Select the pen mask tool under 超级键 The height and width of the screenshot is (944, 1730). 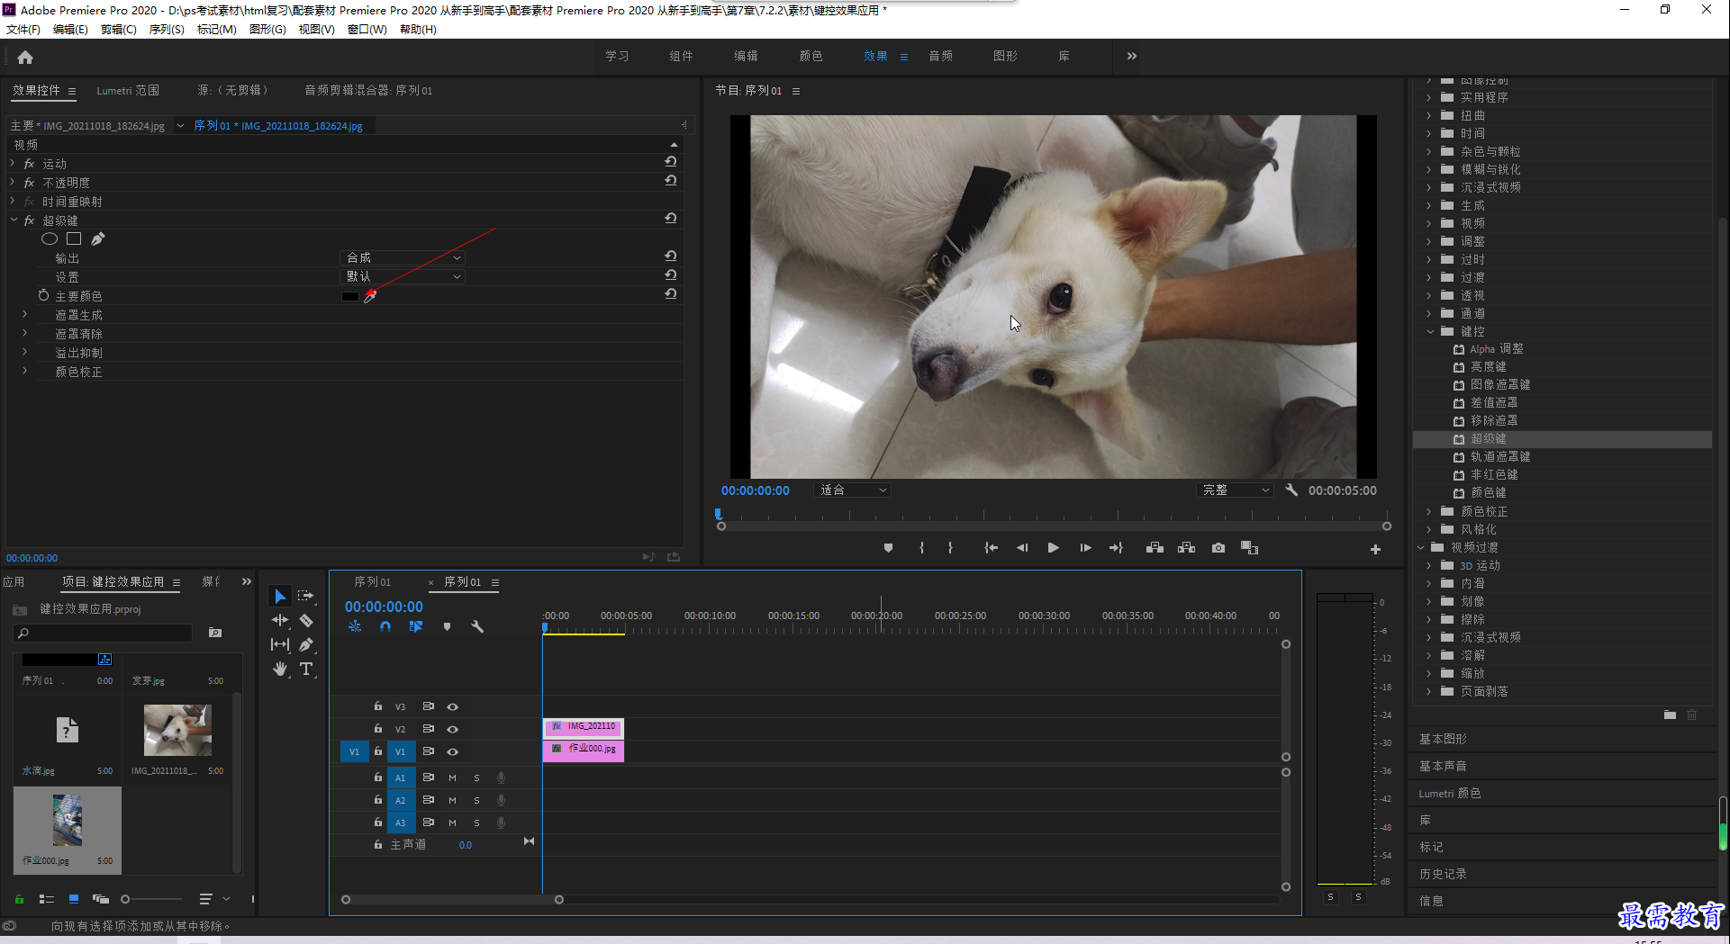pyautogui.click(x=98, y=238)
